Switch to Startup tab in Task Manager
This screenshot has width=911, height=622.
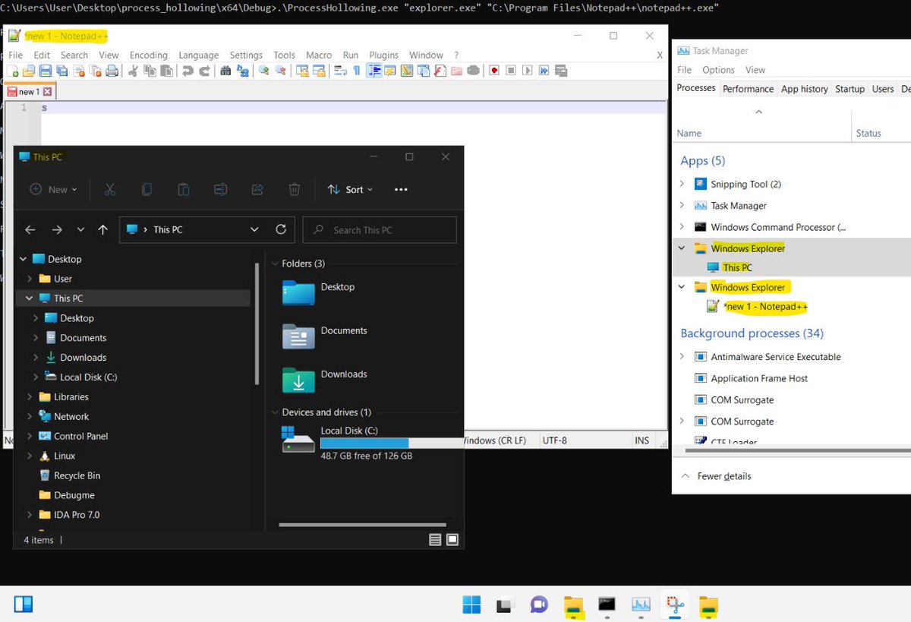850,89
